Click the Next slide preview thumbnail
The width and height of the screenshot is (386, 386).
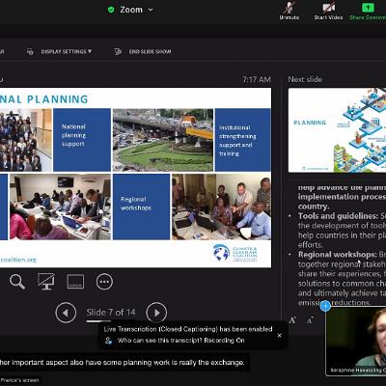tap(337, 130)
